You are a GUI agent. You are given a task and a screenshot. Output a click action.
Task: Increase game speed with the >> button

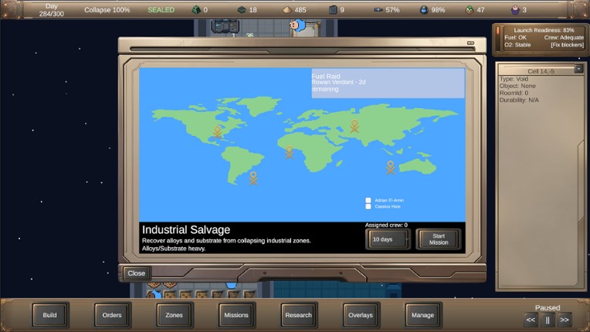point(565,320)
